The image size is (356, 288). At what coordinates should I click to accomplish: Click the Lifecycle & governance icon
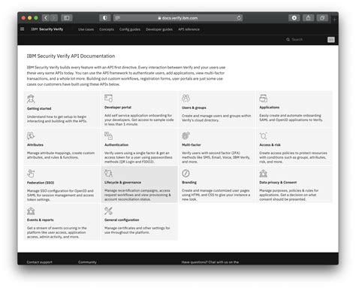(x=108, y=173)
